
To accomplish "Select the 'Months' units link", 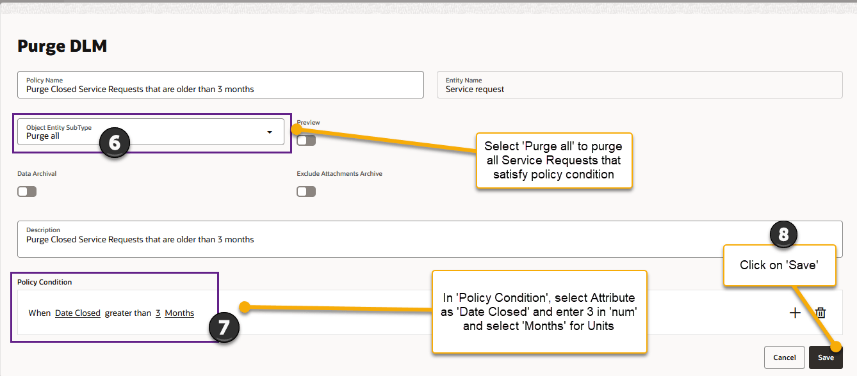I will pos(179,313).
